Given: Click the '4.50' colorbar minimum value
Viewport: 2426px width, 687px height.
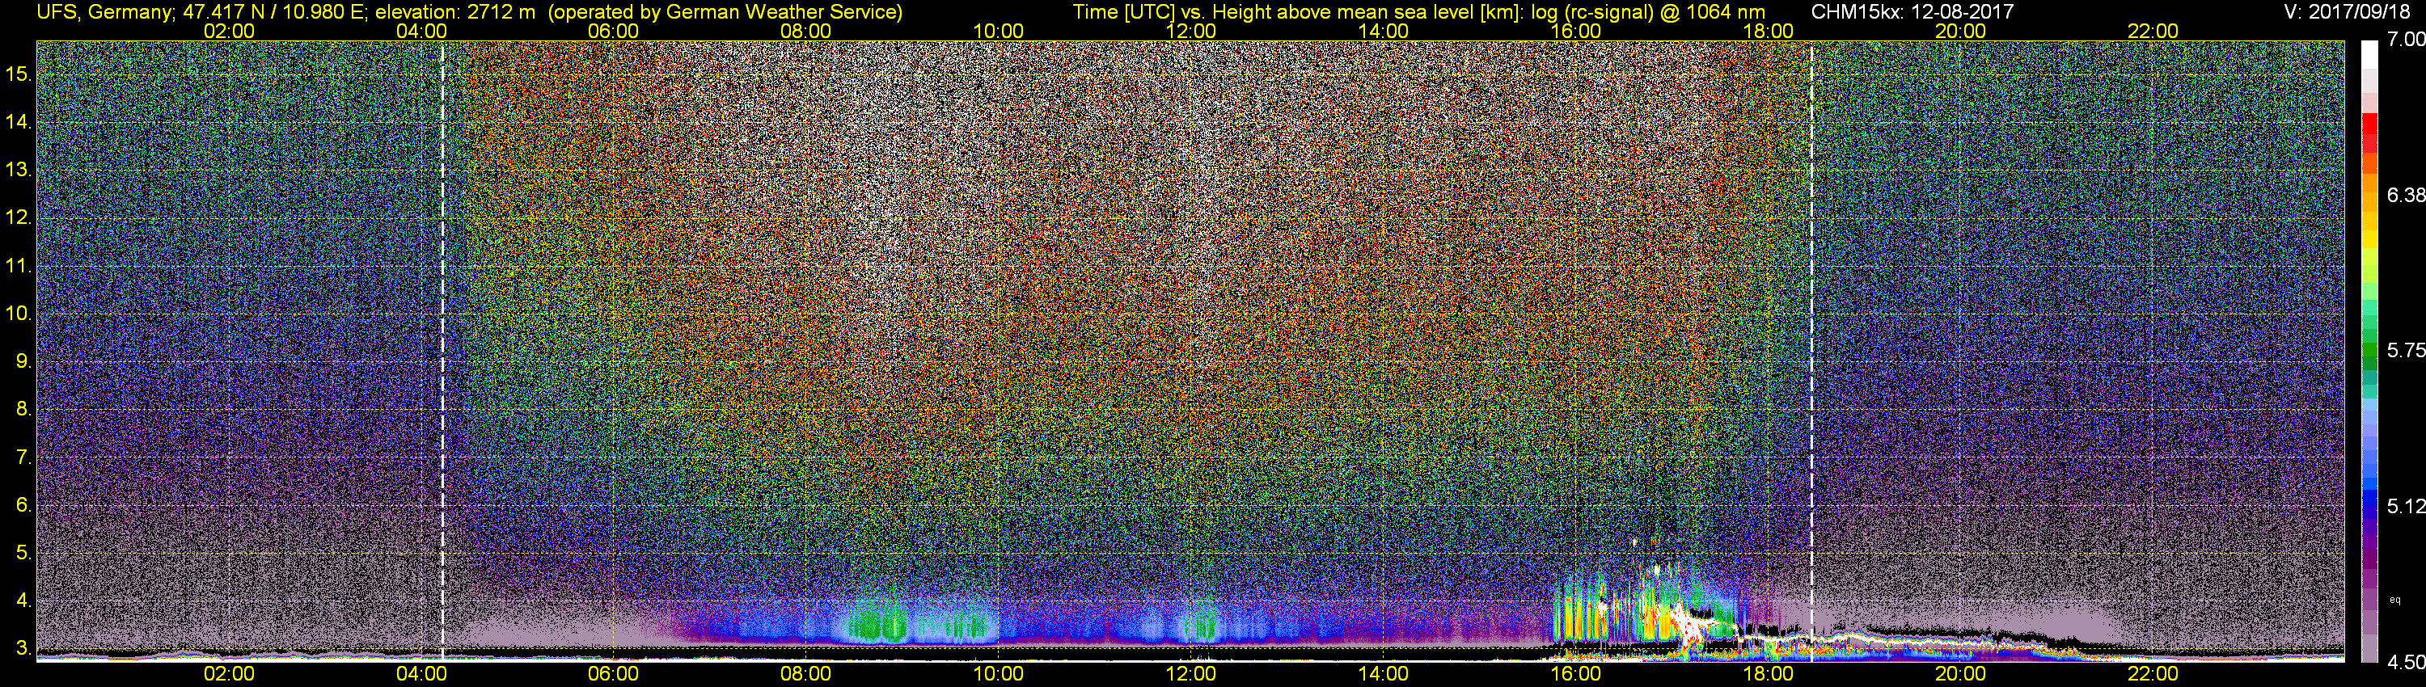Looking at the screenshot, I should point(2407,663).
